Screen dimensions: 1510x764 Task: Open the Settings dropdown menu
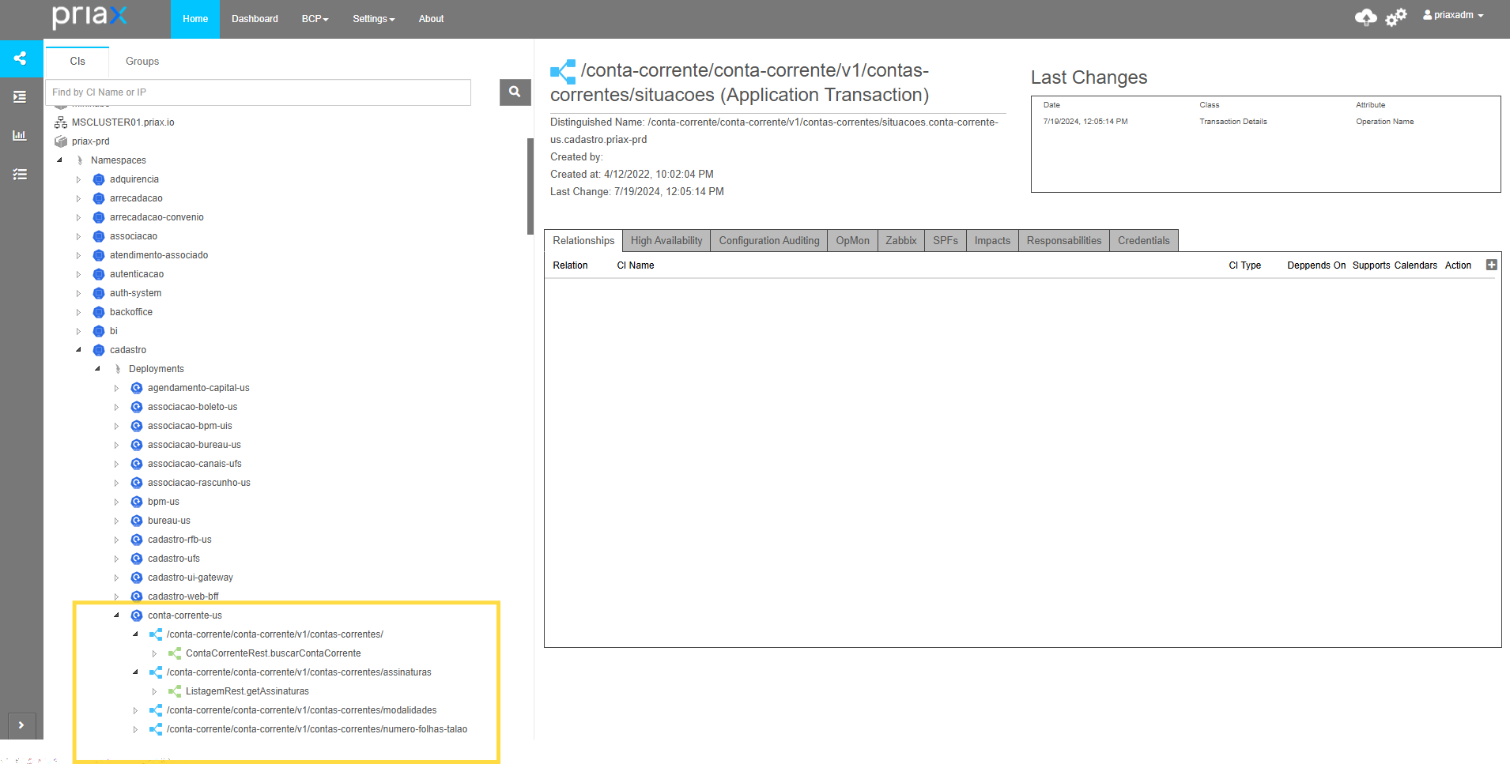click(x=373, y=19)
